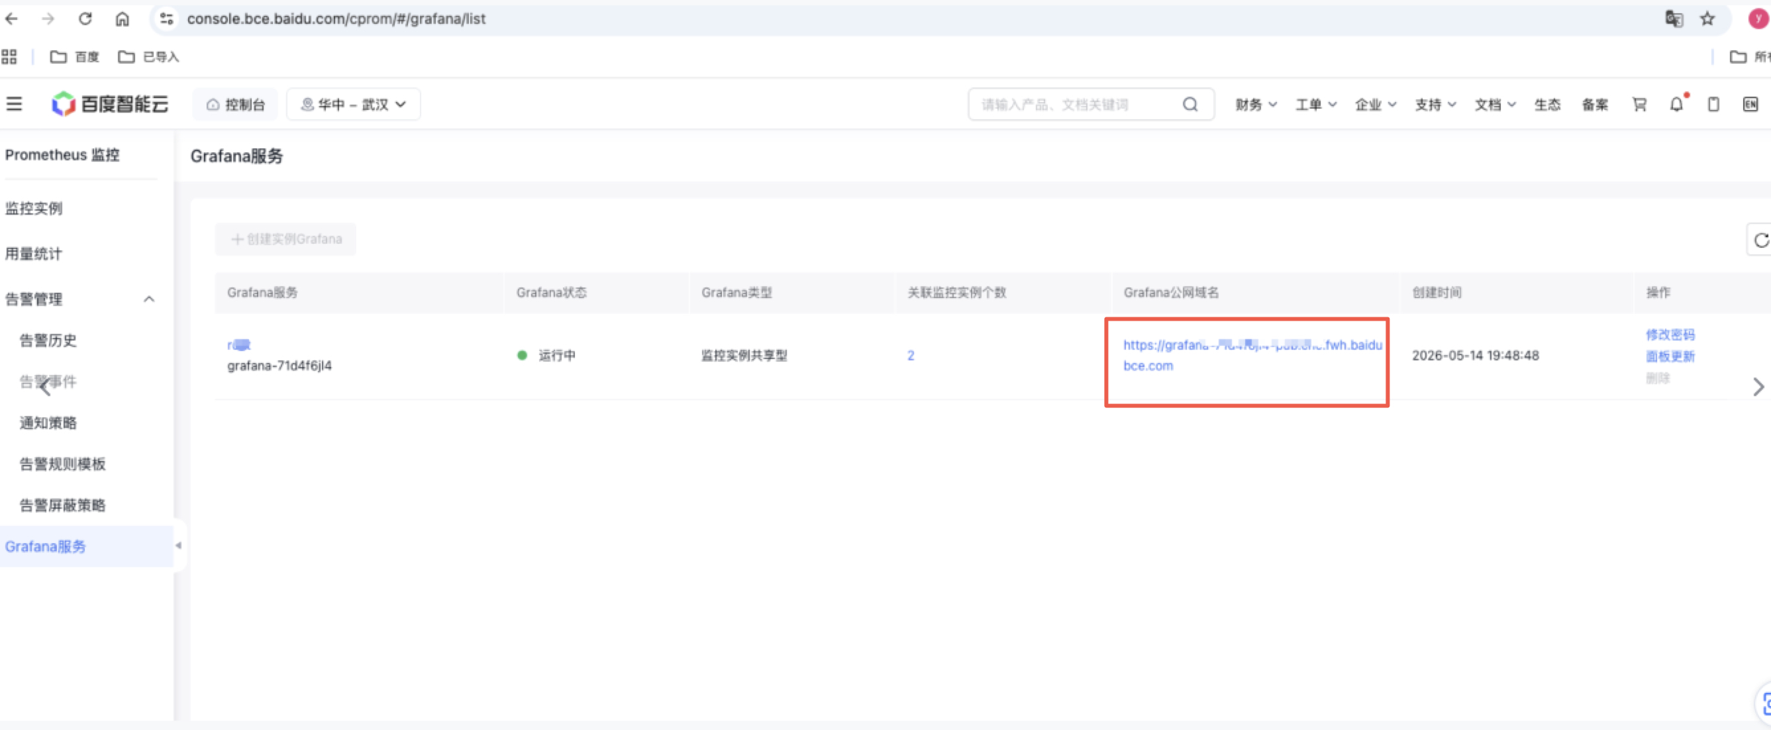Refresh the Grafana instance table
The height and width of the screenshot is (730, 1771).
(1760, 240)
